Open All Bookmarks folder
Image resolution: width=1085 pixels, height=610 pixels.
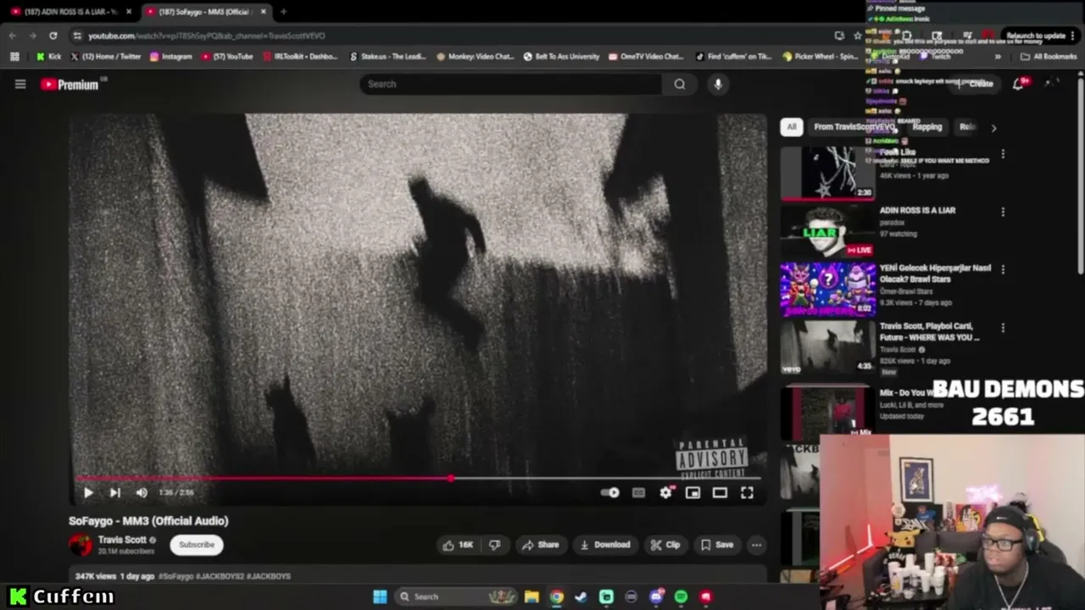click(1049, 57)
